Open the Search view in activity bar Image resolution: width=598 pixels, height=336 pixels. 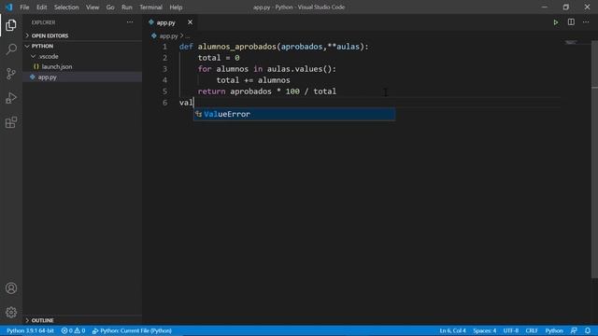[x=11, y=49]
